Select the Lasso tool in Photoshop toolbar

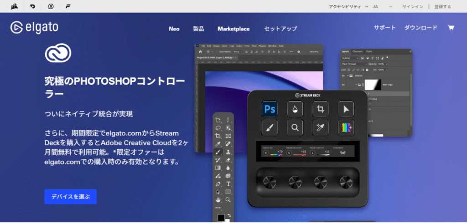218,128
